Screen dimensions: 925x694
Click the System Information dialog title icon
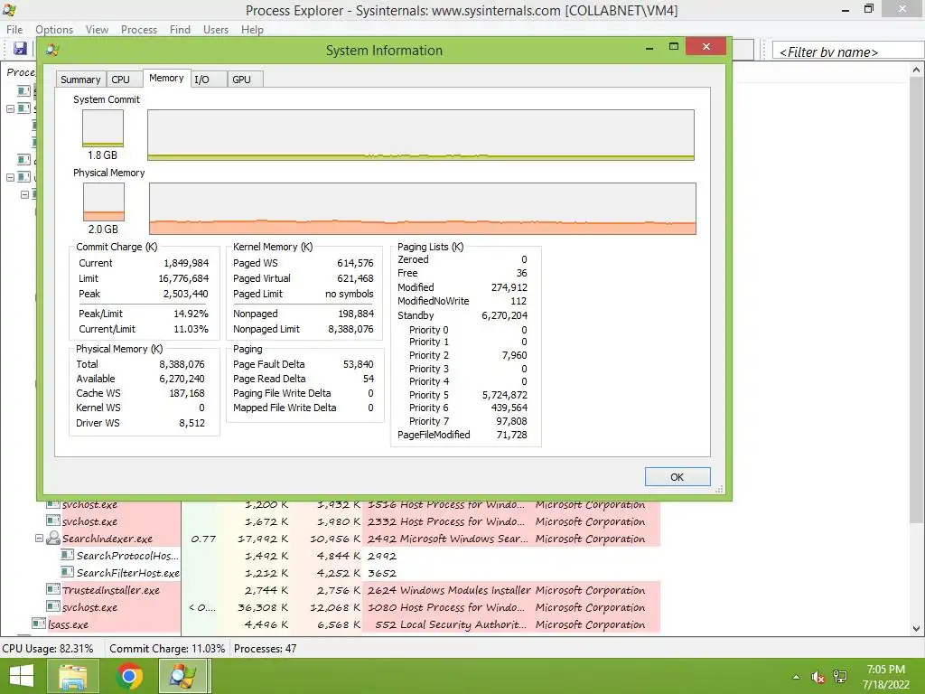(52, 51)
